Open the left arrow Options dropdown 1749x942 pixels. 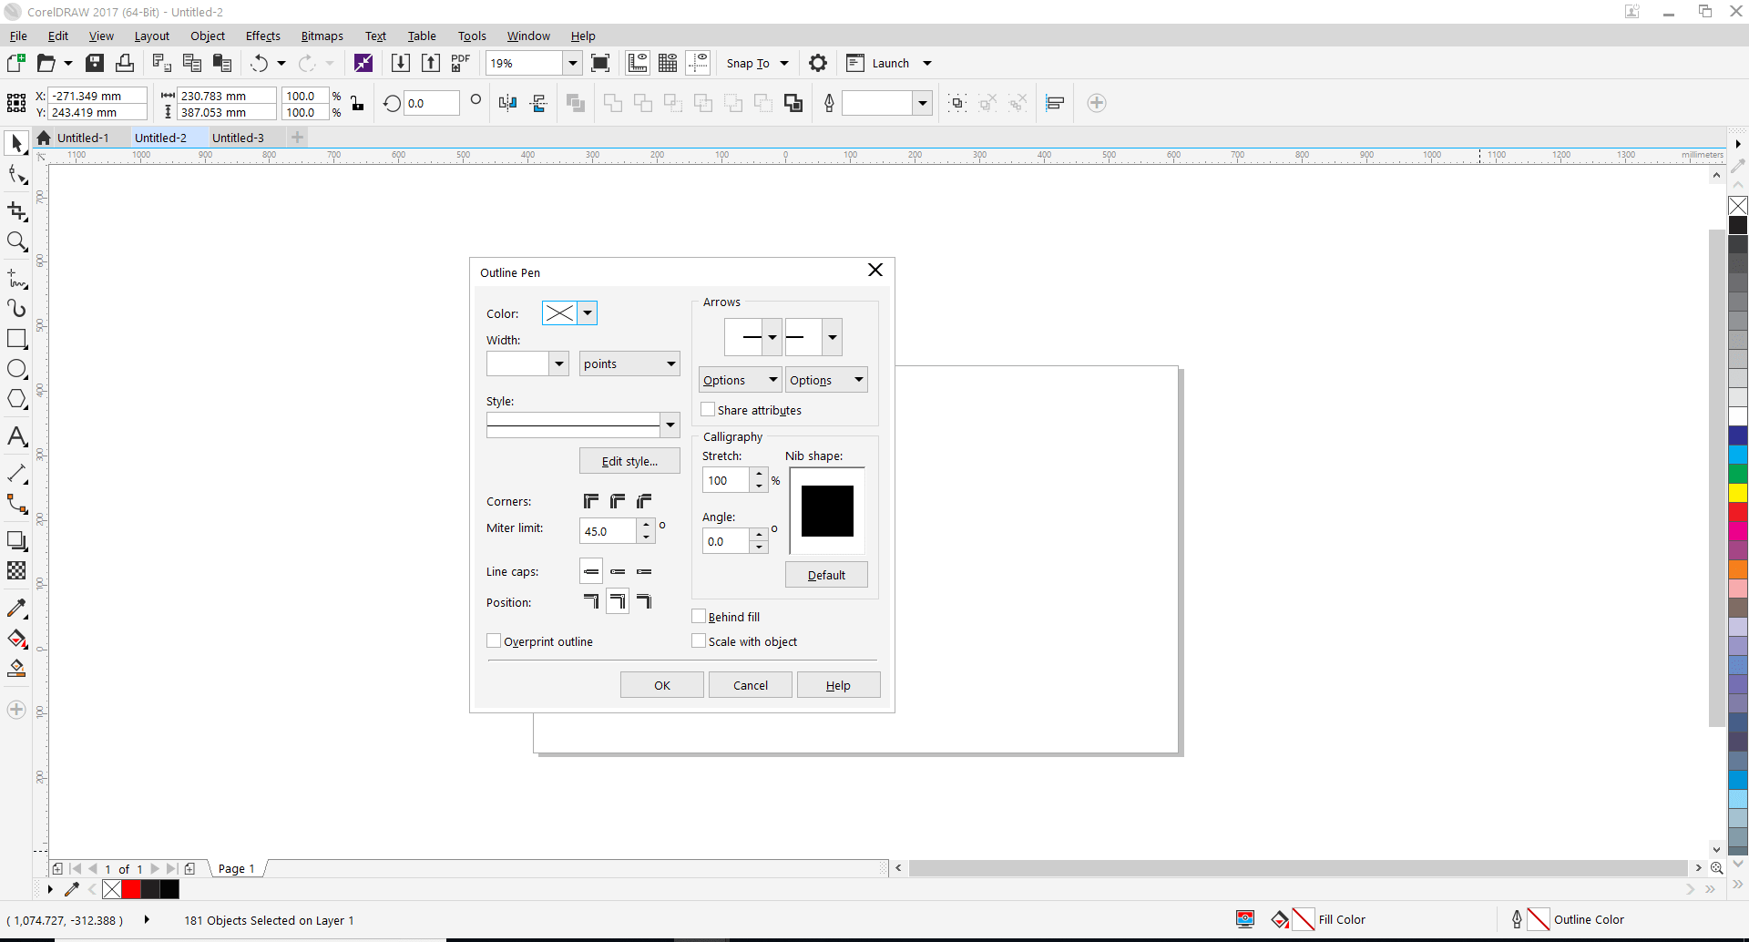(740, 380)
